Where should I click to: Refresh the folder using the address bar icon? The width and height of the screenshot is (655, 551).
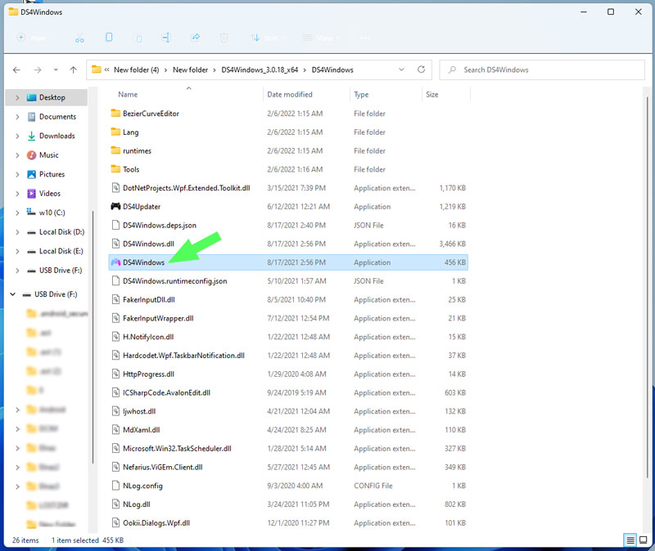[x=422, y=69]
